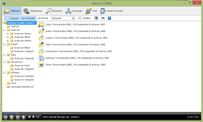Stop playback
The height and width of the screenshot is (122, 203).
coord(23,117)
